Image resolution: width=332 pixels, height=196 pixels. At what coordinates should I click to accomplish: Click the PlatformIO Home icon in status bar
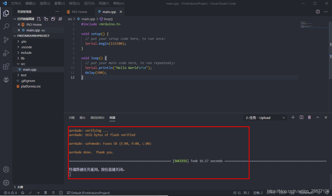click(x=23, y=193)
